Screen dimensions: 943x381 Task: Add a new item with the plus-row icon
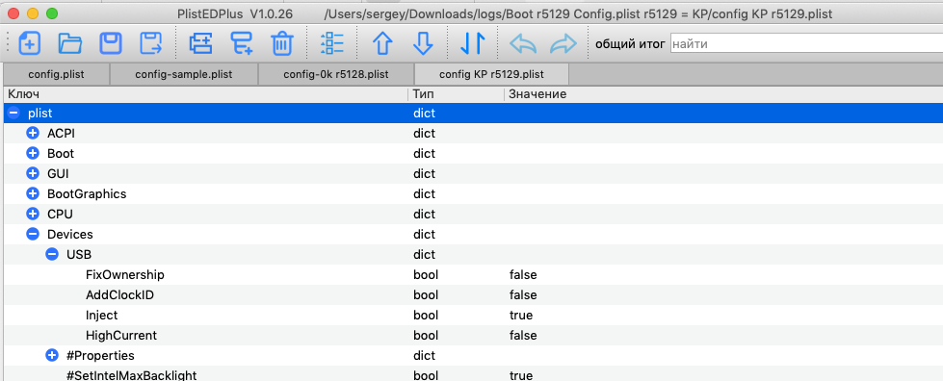coord(201,44)
